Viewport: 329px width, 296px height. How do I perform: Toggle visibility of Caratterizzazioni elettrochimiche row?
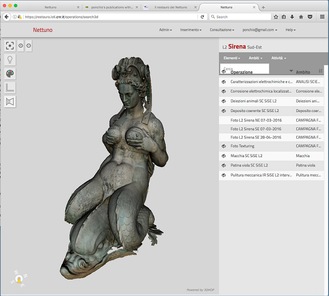224,82
